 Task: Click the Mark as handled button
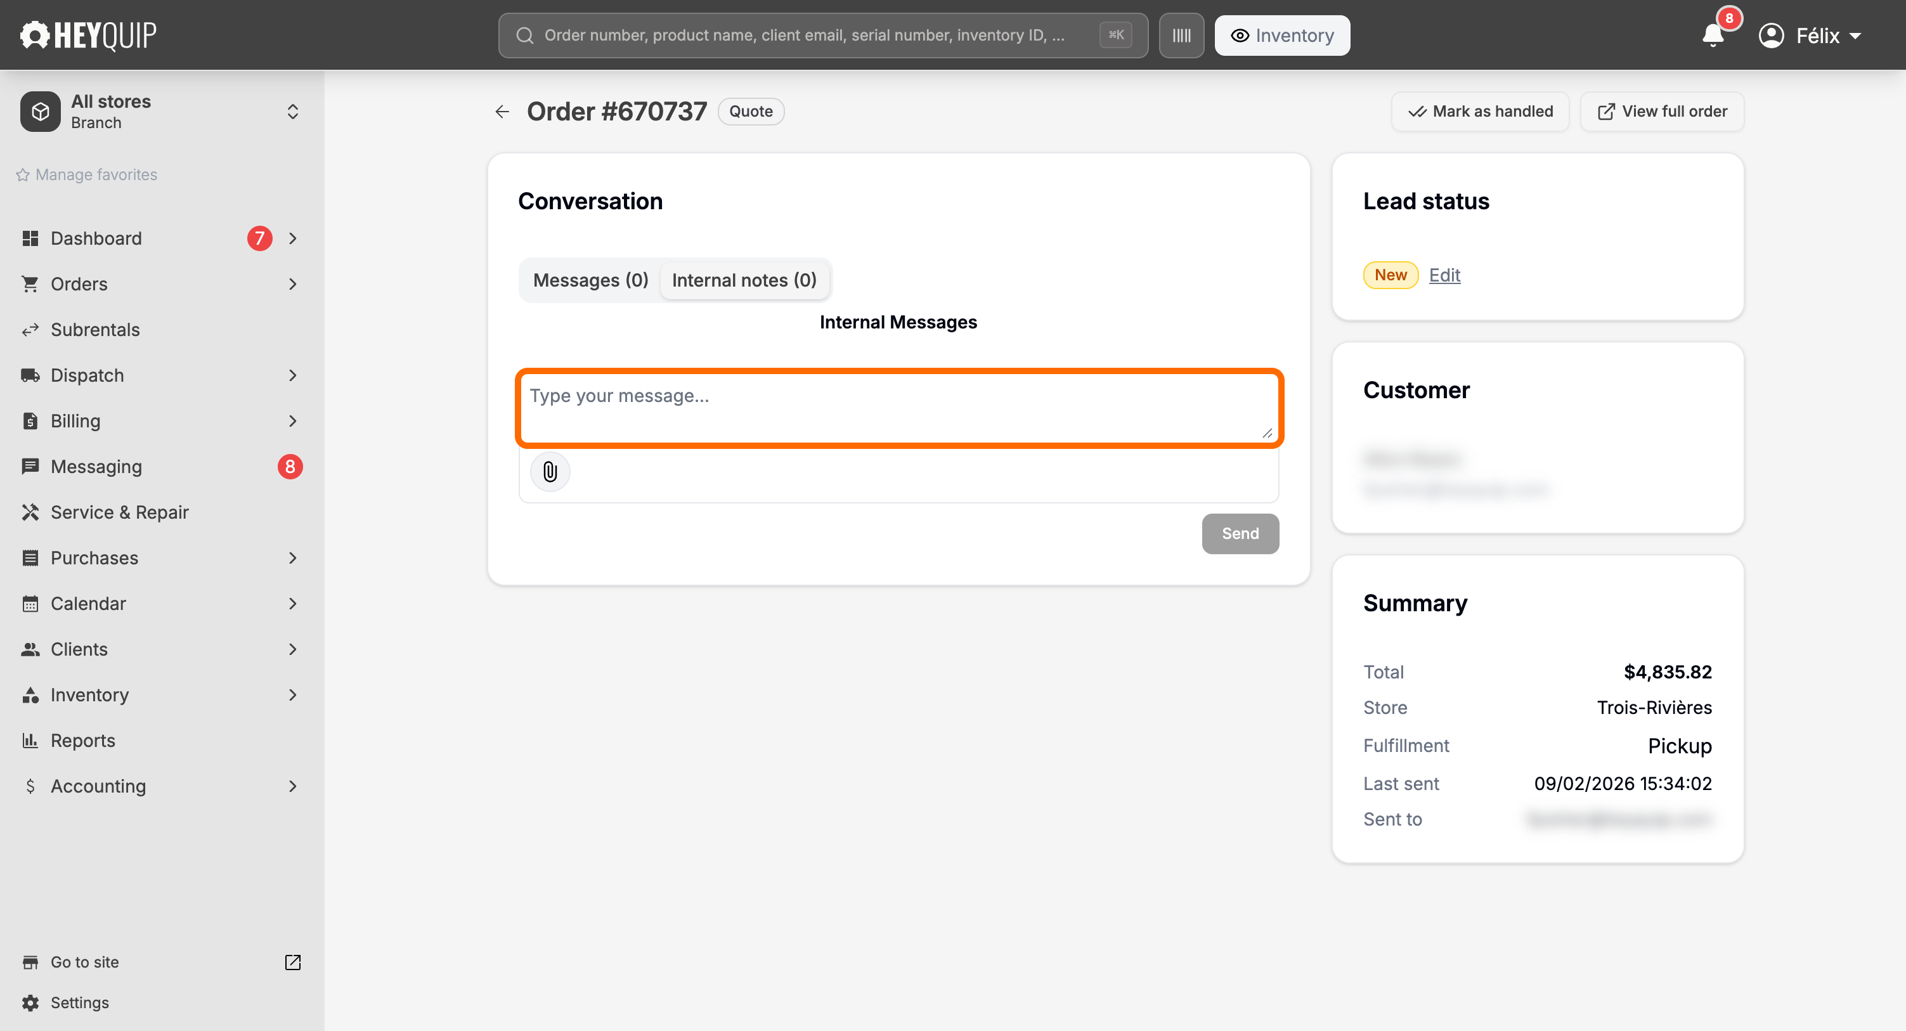pyautogui.click(x=1480, y=111)
